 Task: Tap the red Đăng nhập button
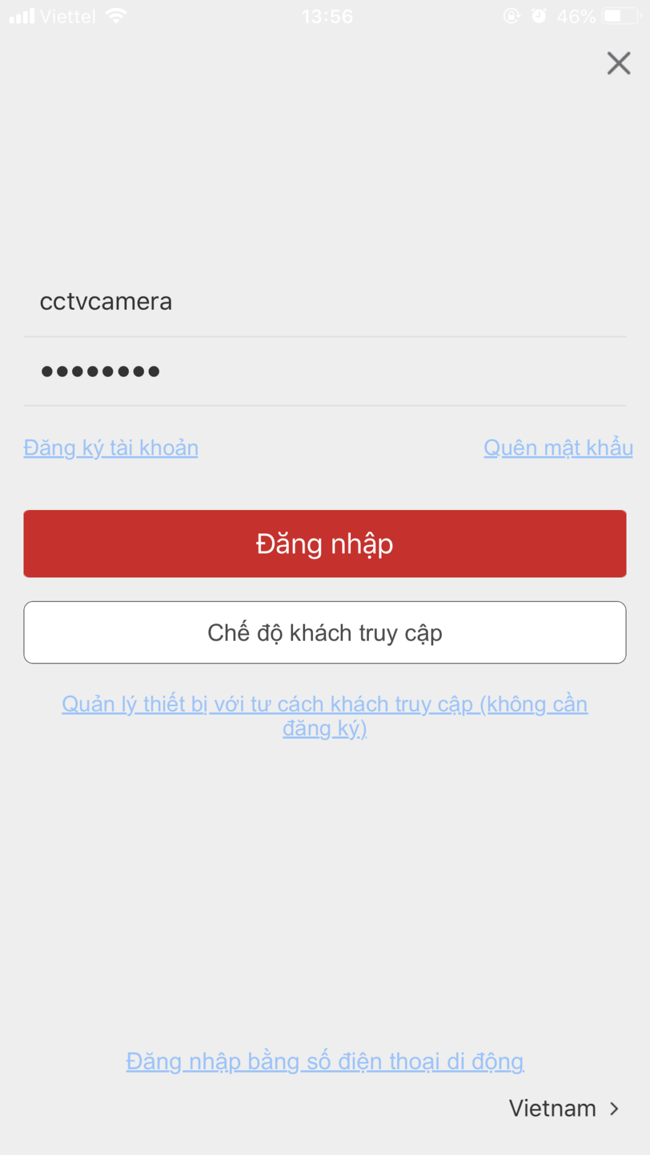click(325, 544)
